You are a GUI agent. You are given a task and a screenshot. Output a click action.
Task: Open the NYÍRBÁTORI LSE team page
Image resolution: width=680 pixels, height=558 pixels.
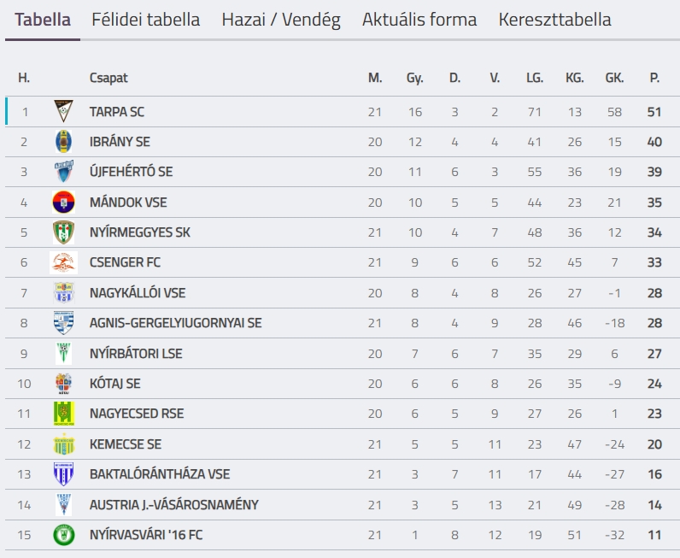pyautogui.click(x=136, y=353)
